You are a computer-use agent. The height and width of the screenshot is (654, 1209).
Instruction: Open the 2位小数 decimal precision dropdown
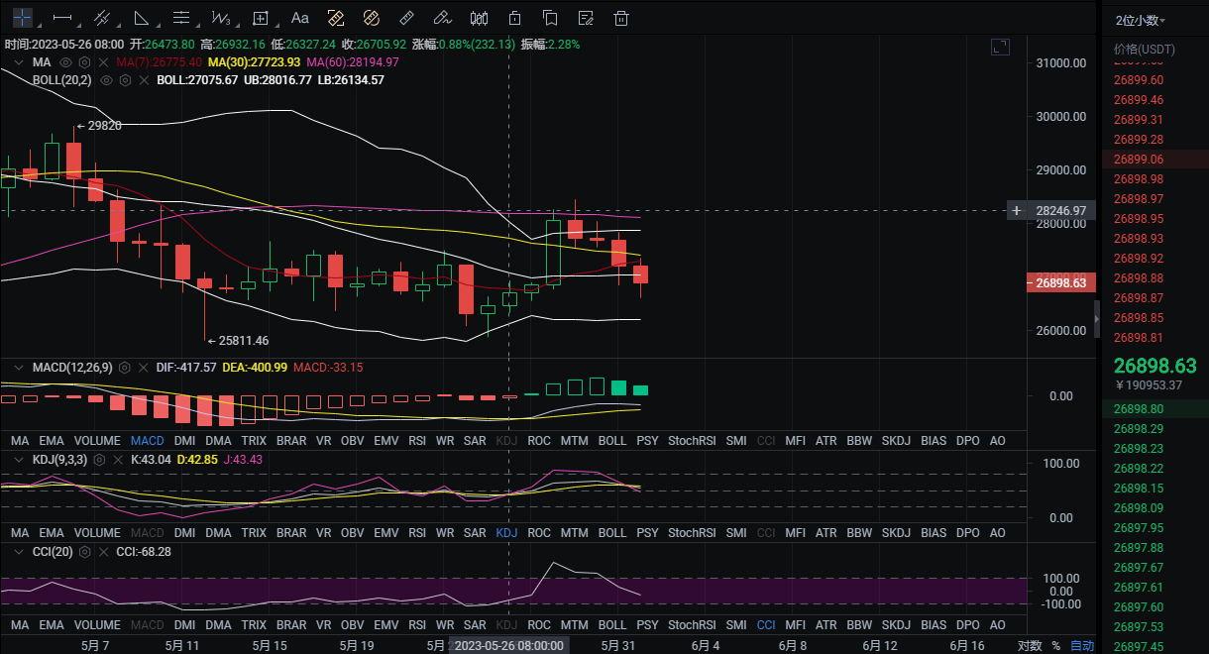pos(1140,21)
